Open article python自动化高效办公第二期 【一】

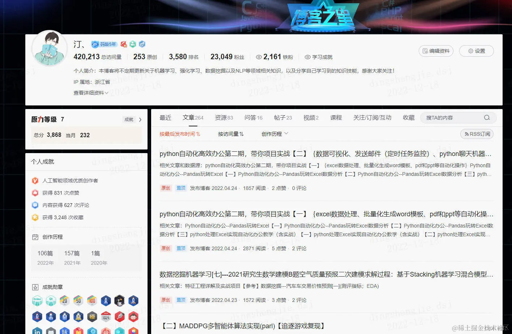326,214
